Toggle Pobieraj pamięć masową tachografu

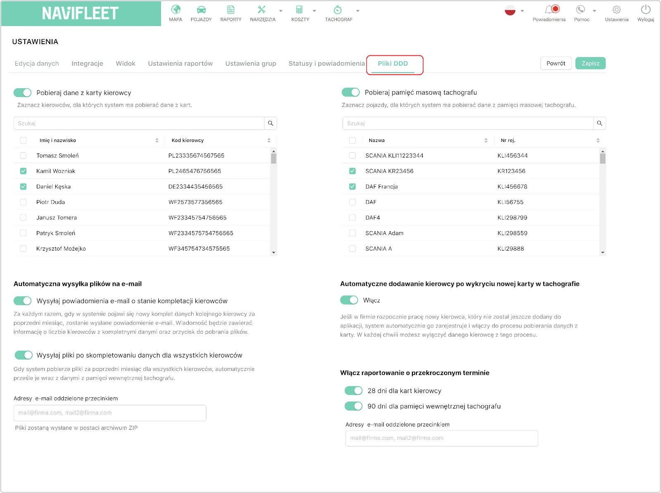[351, 92]
